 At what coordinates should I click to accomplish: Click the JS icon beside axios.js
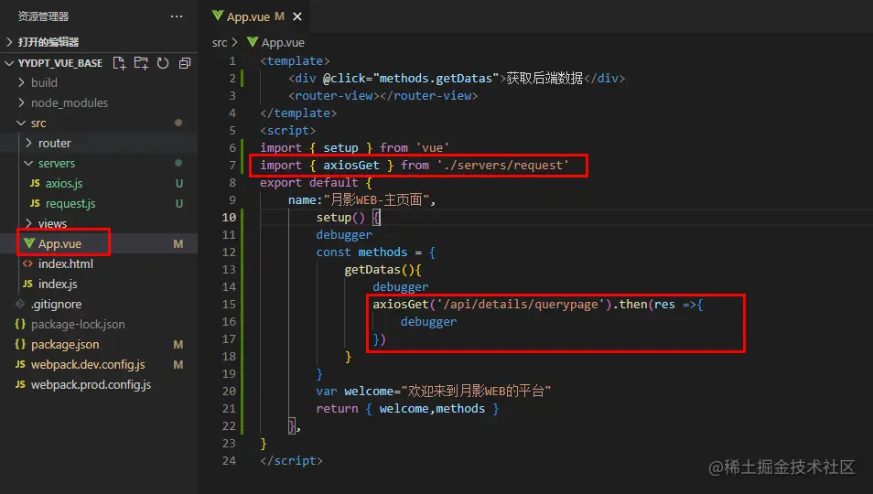[x=35, y=183]
